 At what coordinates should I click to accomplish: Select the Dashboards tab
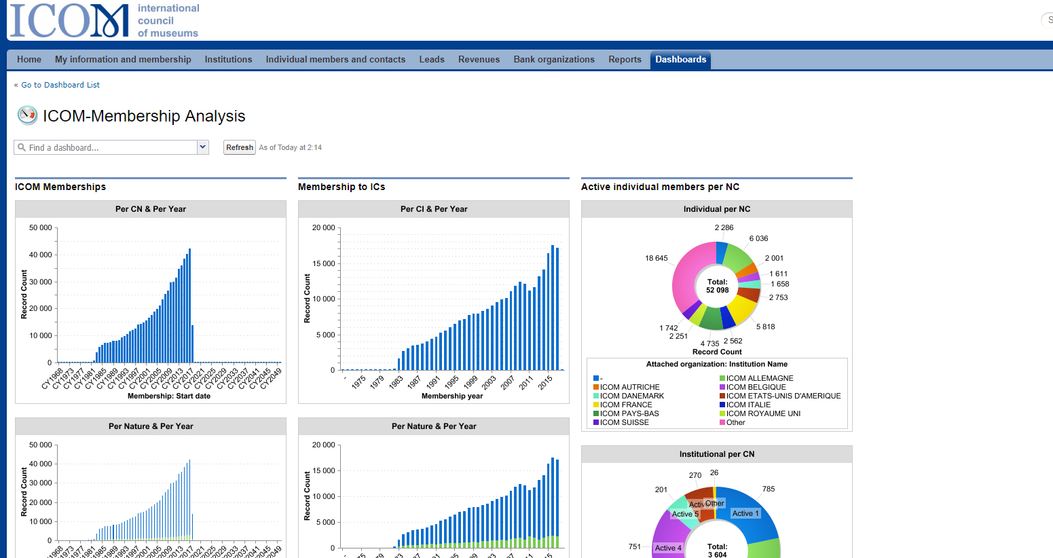[x=680, y=60]
